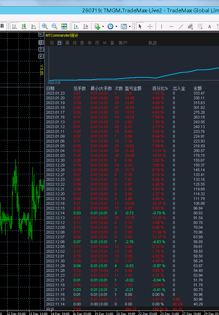Click the 出入金 column header

tap(179, 88)
